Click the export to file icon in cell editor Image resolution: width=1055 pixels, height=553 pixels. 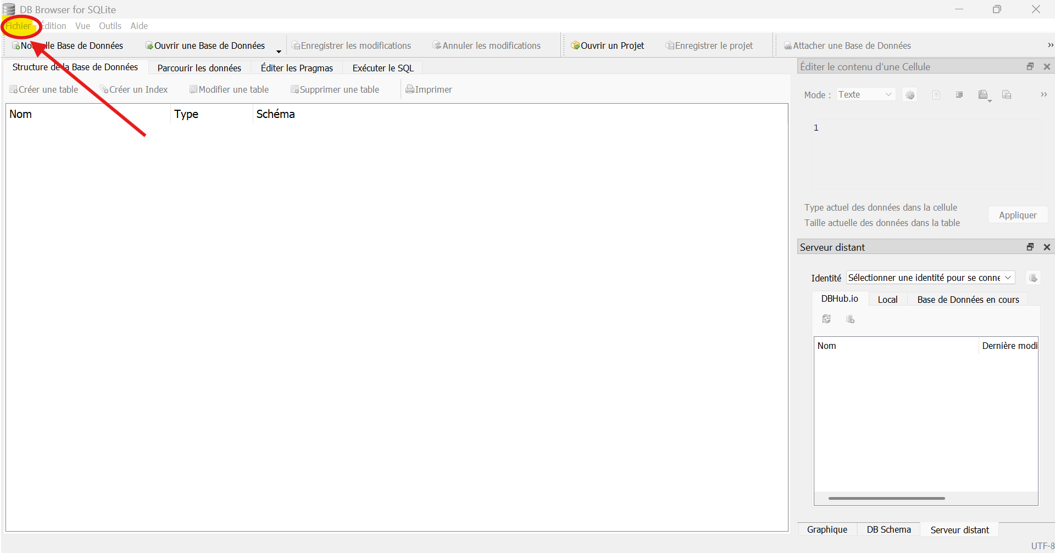coord(1007,95)
